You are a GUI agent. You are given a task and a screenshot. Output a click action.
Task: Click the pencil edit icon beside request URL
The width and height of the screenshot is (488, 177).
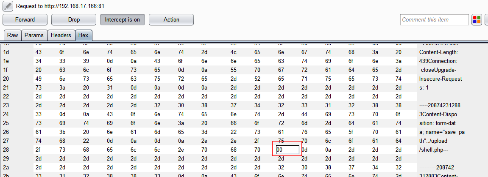(x=7, y=6)
